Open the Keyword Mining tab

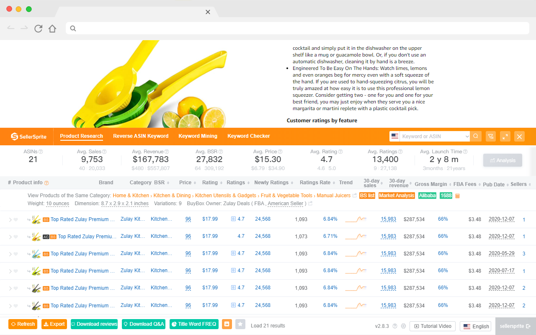click(x=198, y=136)
